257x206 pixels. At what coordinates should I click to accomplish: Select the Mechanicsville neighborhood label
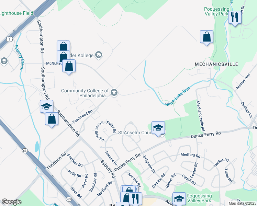tap(216, 64)
